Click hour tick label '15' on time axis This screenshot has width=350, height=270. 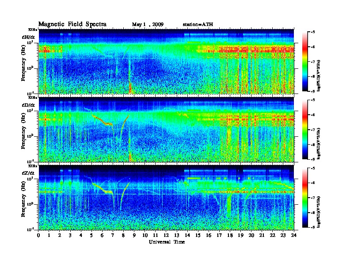198,235
